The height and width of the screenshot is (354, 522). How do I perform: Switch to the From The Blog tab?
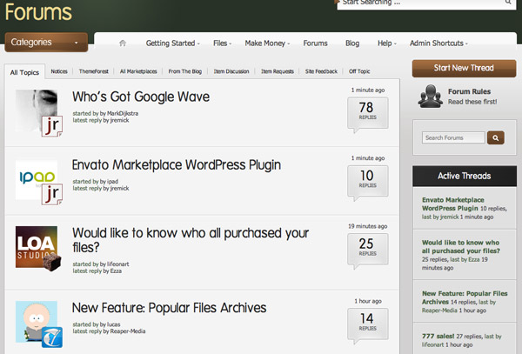pos(184,71)
